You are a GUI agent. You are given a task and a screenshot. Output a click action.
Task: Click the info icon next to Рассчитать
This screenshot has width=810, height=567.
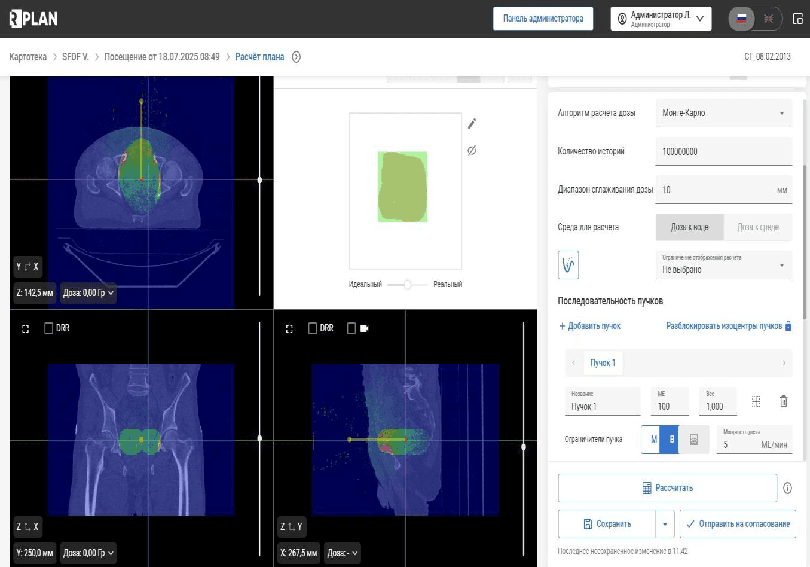point(787,488)
